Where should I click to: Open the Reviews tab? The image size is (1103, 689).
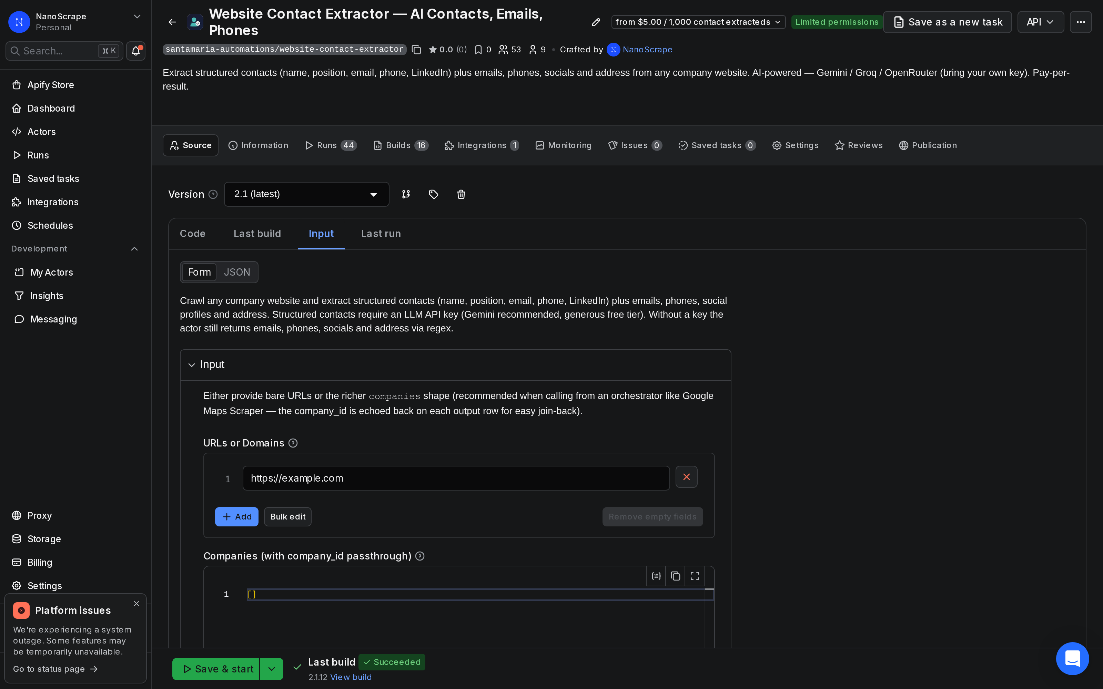[859, 145]
